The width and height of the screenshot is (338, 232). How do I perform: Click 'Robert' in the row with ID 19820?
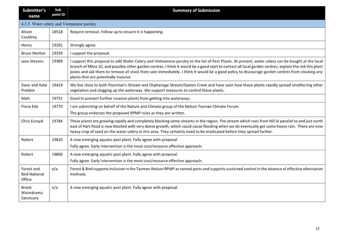(x=27, y=140)
